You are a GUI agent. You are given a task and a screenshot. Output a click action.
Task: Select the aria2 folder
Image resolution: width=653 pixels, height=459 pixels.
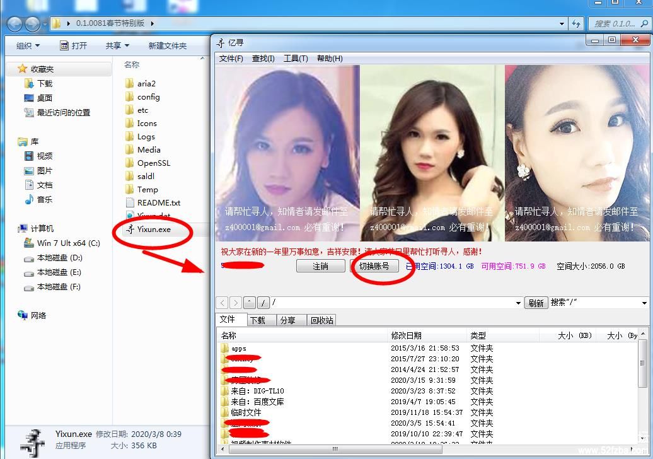141,83
